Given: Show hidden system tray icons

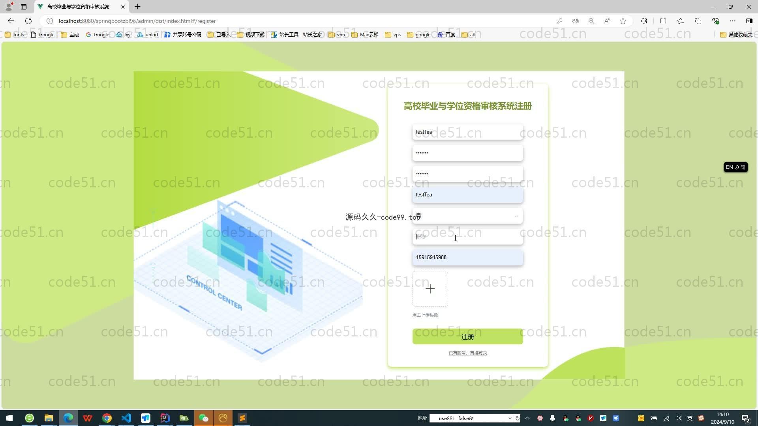Looking at the screenshot, I should coord(527,418).
